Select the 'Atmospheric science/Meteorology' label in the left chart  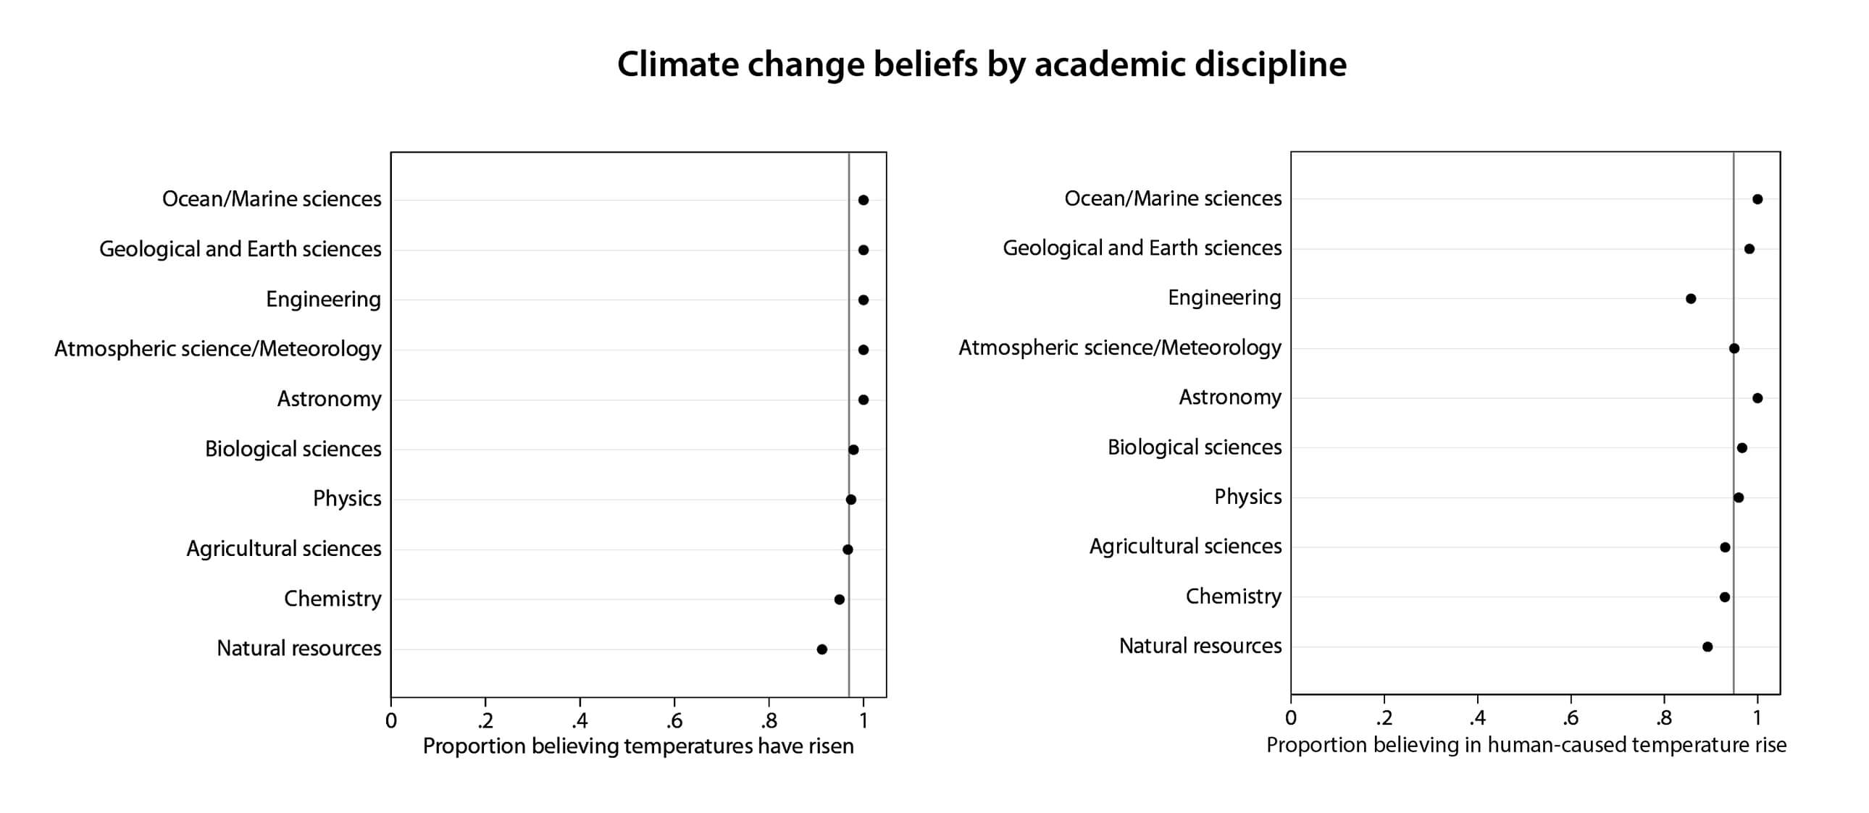click(217, 349)
